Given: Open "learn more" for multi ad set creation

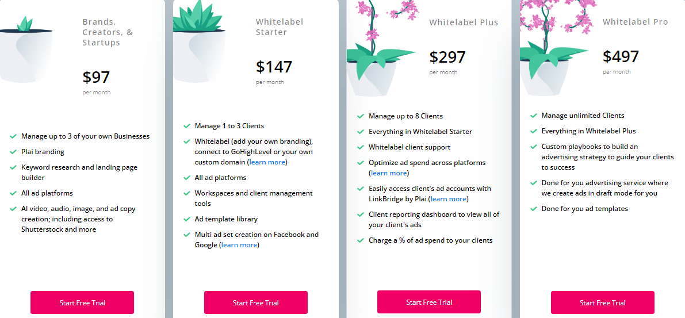Looking at the screenshot, I should click(x=239, y=245).
